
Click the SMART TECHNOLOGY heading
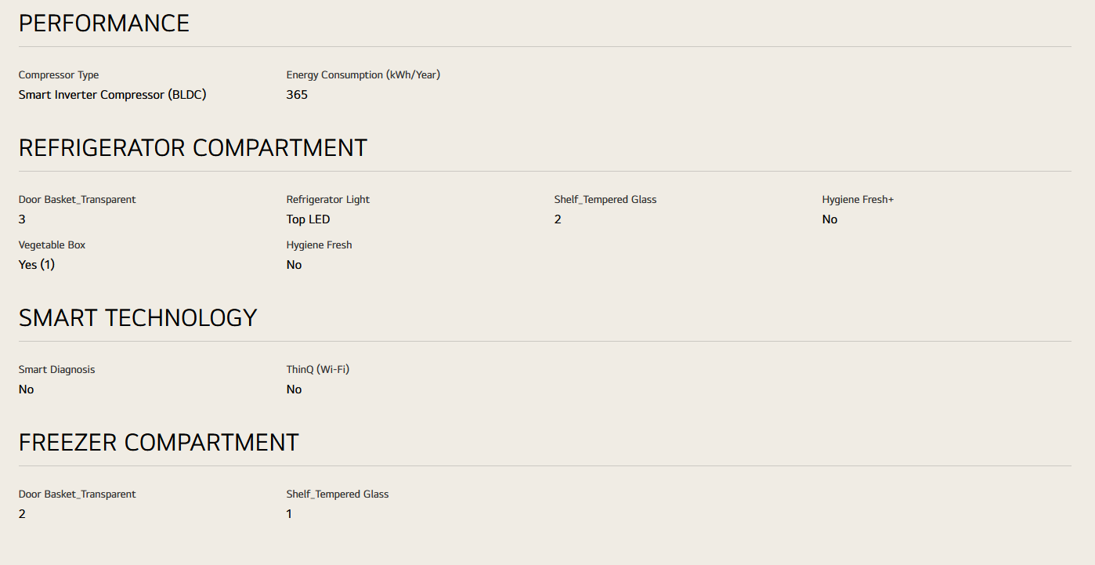point(138,318)
